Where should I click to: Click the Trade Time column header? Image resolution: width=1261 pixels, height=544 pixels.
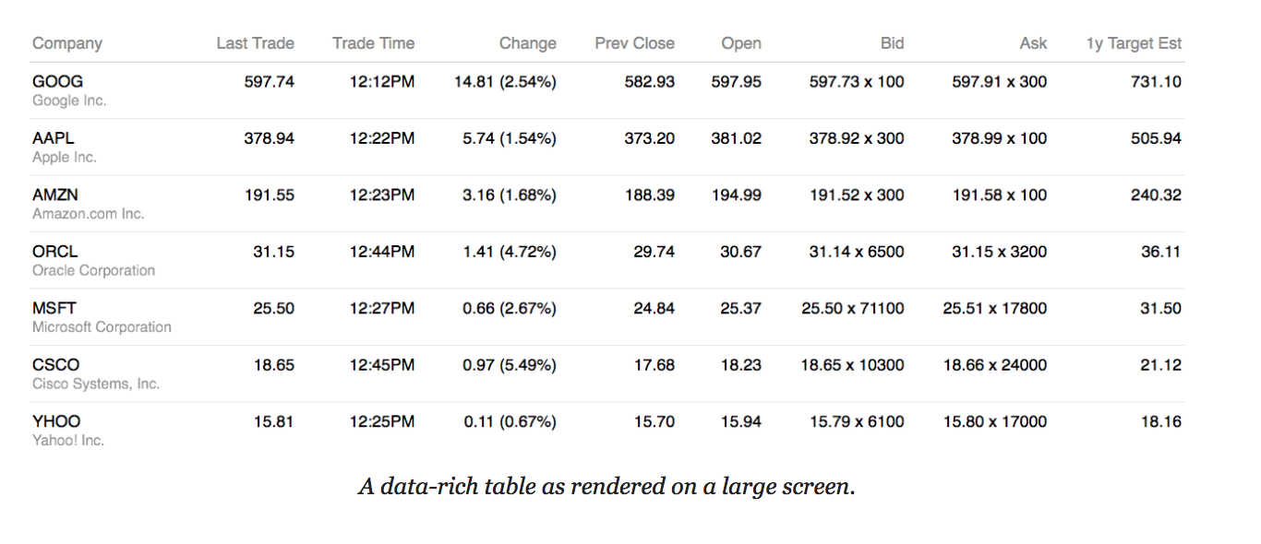[x=373, y=43]
